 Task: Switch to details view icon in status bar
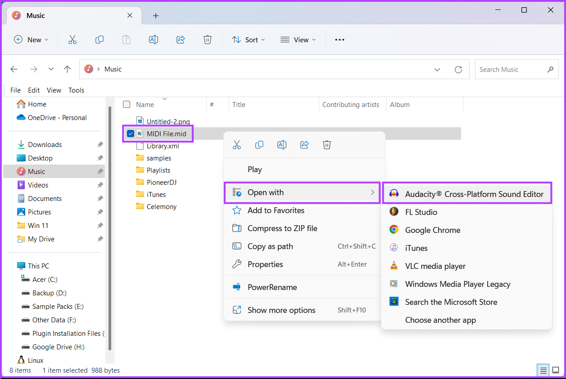[543, 370]
